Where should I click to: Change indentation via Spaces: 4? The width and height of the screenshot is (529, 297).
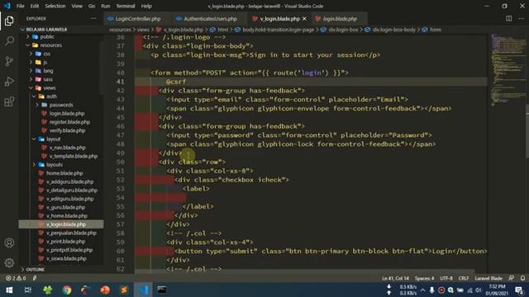click(x=424, y=278)
